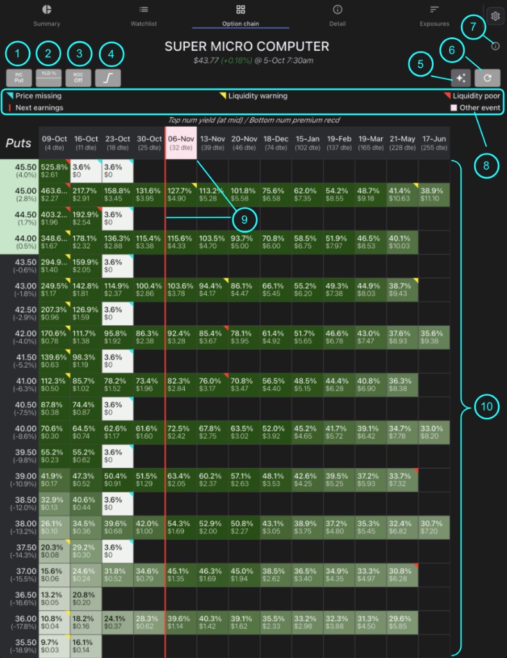Open the 48.7% $9.18 cell
This screenshot has height=658, width=507.
click(371, 195)
